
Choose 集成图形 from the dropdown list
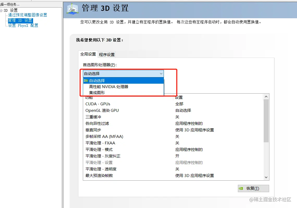pos(123,93)
